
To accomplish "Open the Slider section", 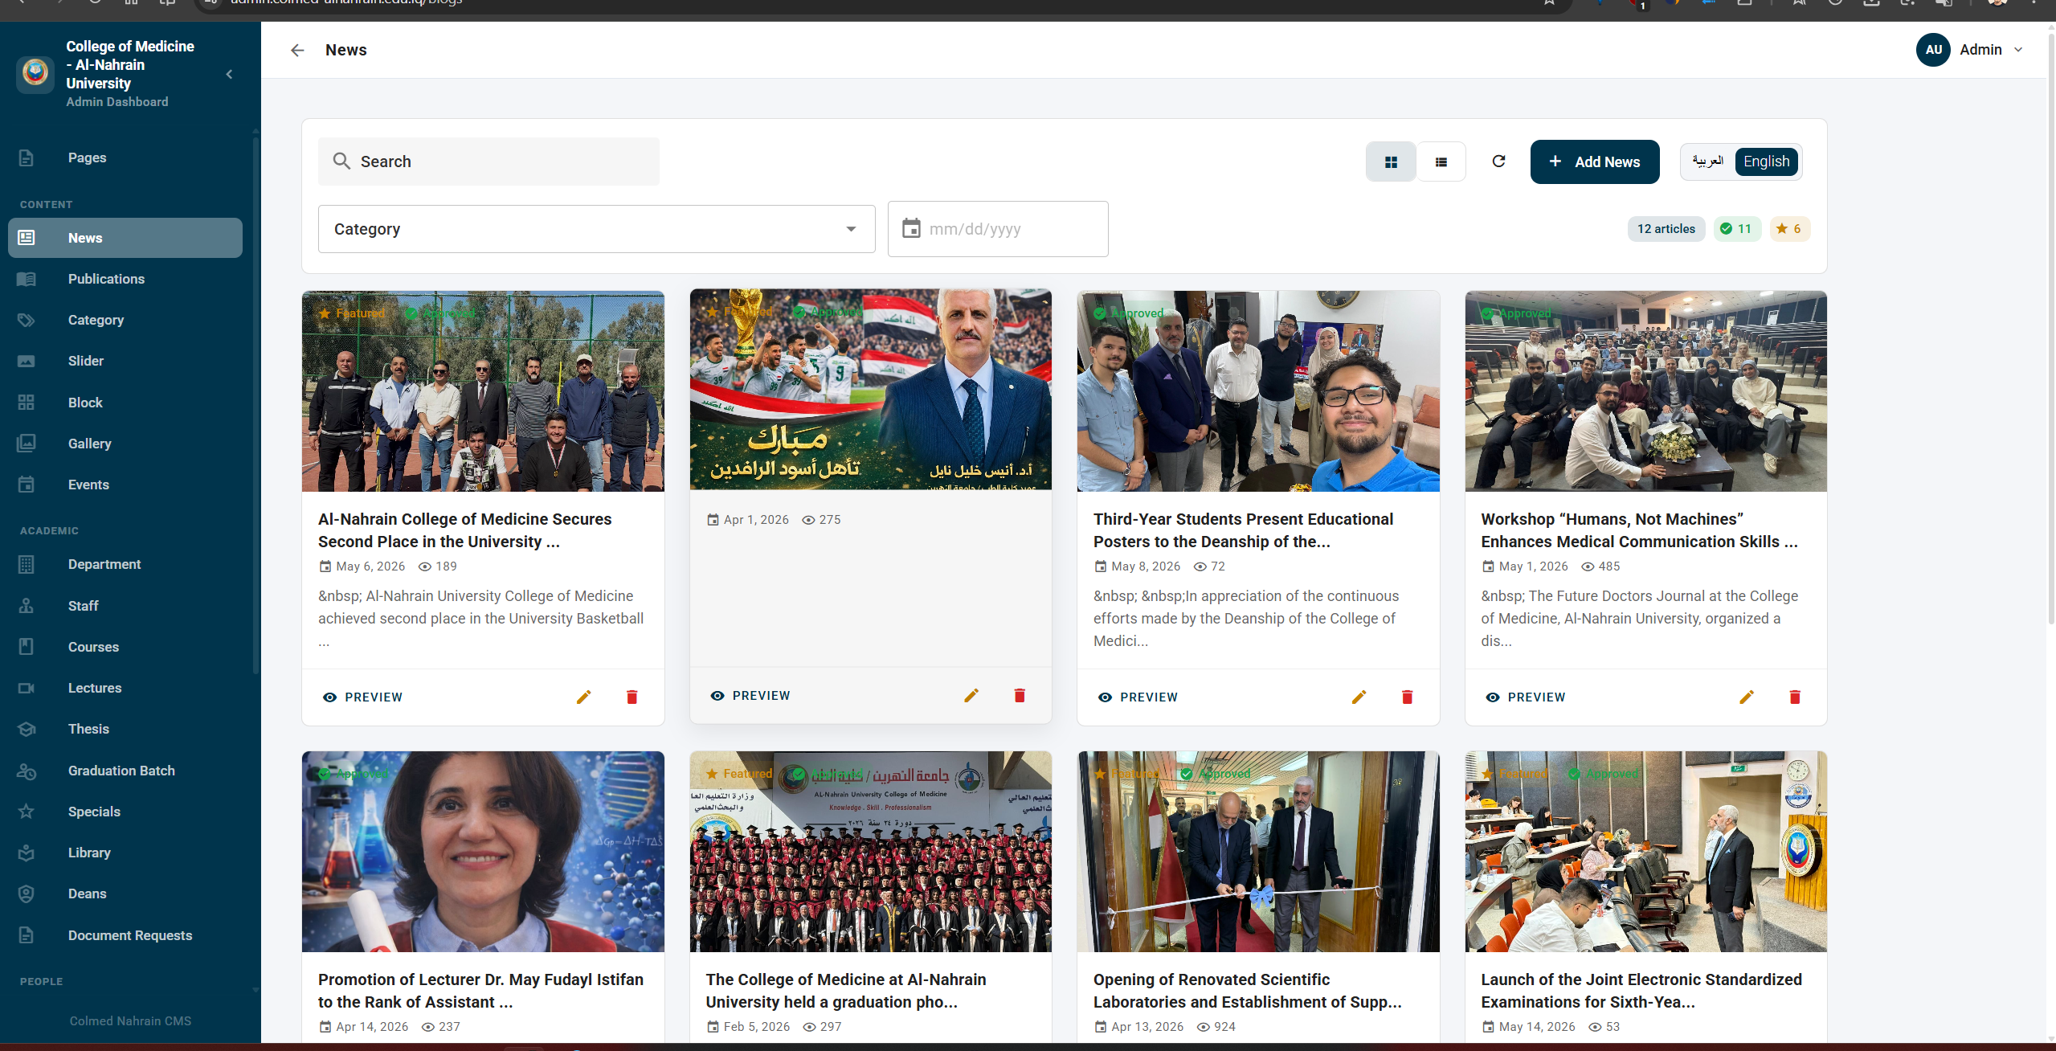I will pos(125,361).
